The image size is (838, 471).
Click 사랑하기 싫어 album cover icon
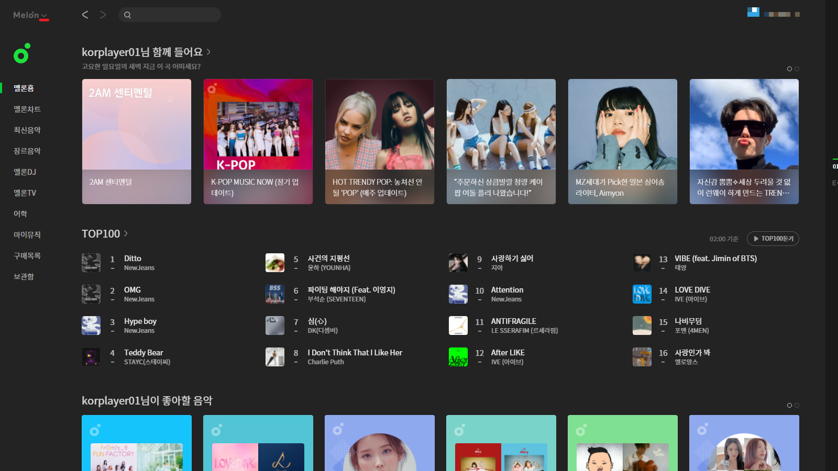458,263
